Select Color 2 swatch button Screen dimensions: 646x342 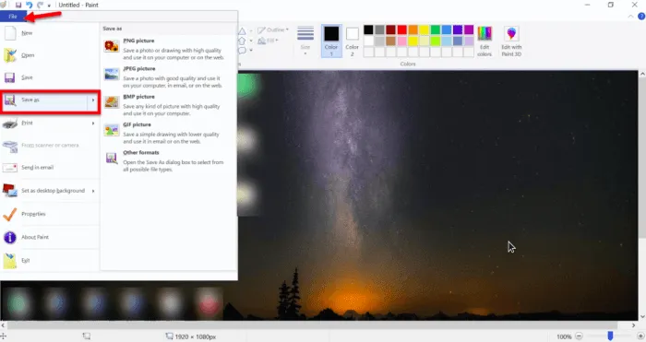coord(353,41)
